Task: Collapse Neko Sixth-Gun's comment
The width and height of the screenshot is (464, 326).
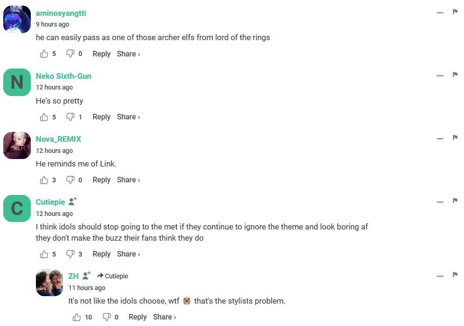Action: click(x=440, y=76)
